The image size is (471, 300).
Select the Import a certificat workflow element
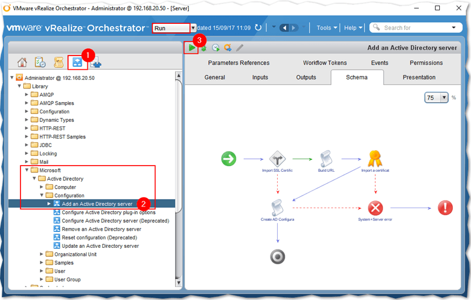pyautogui.click(x=375, y=159)
